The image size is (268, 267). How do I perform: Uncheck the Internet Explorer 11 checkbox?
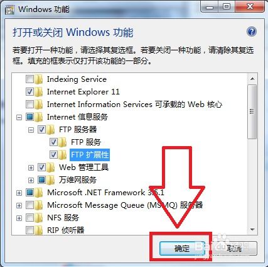click(29, 92)
